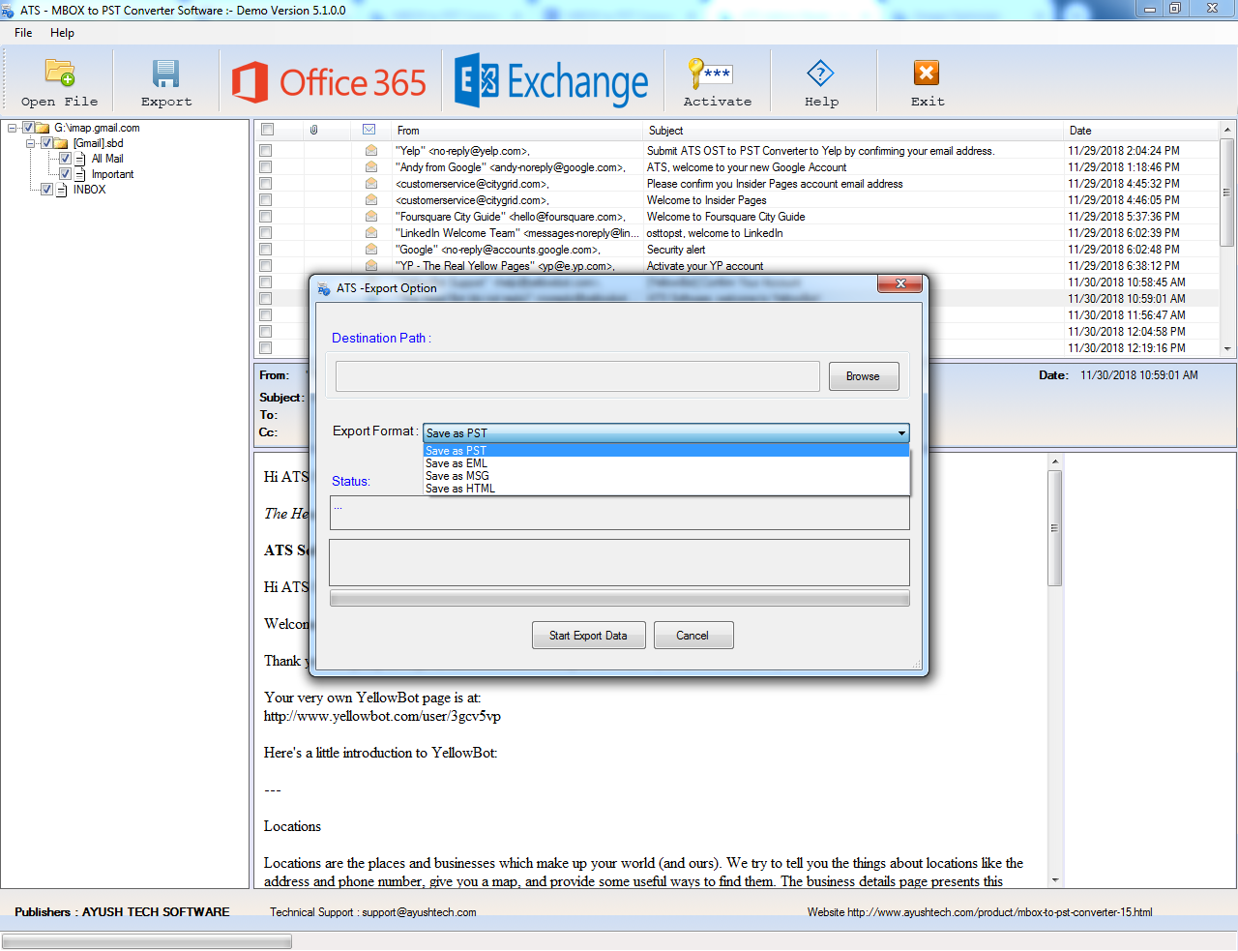Check the Andy from Google row checkbox
This screenshot has width=1238, height=951.
click(266, 167)
